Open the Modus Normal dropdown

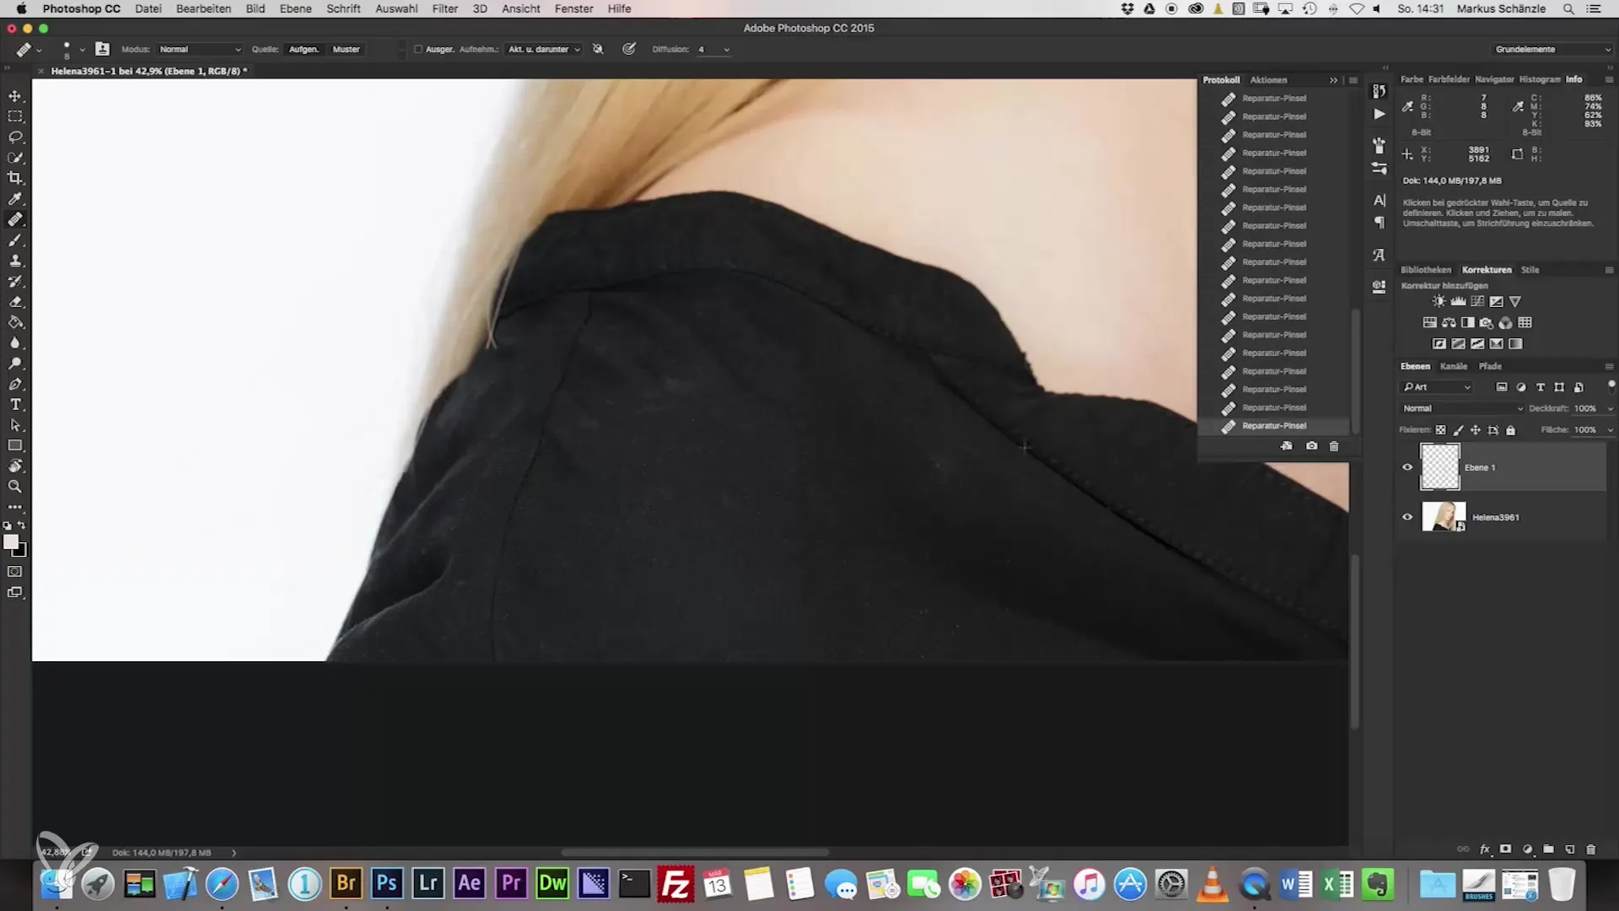point(200,50)
